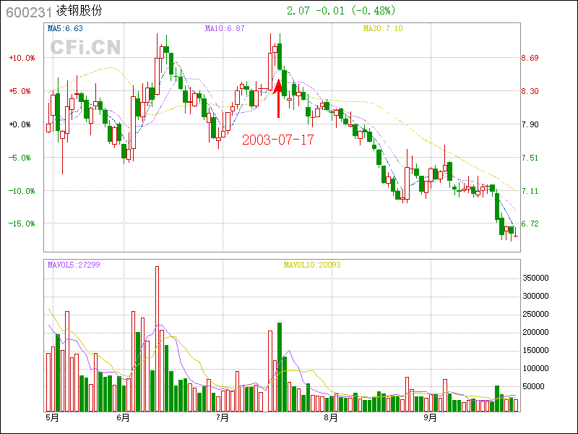The width and height of the screenshot is (578, 434).
Task: Select the MA10:6.87 indicator label
Action: [225, 29]
